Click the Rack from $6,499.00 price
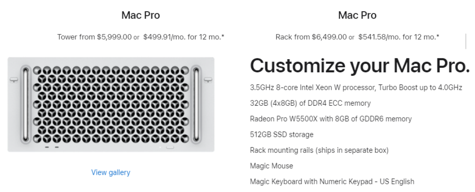This screenshot has height=192, width=475. point(310,37)
